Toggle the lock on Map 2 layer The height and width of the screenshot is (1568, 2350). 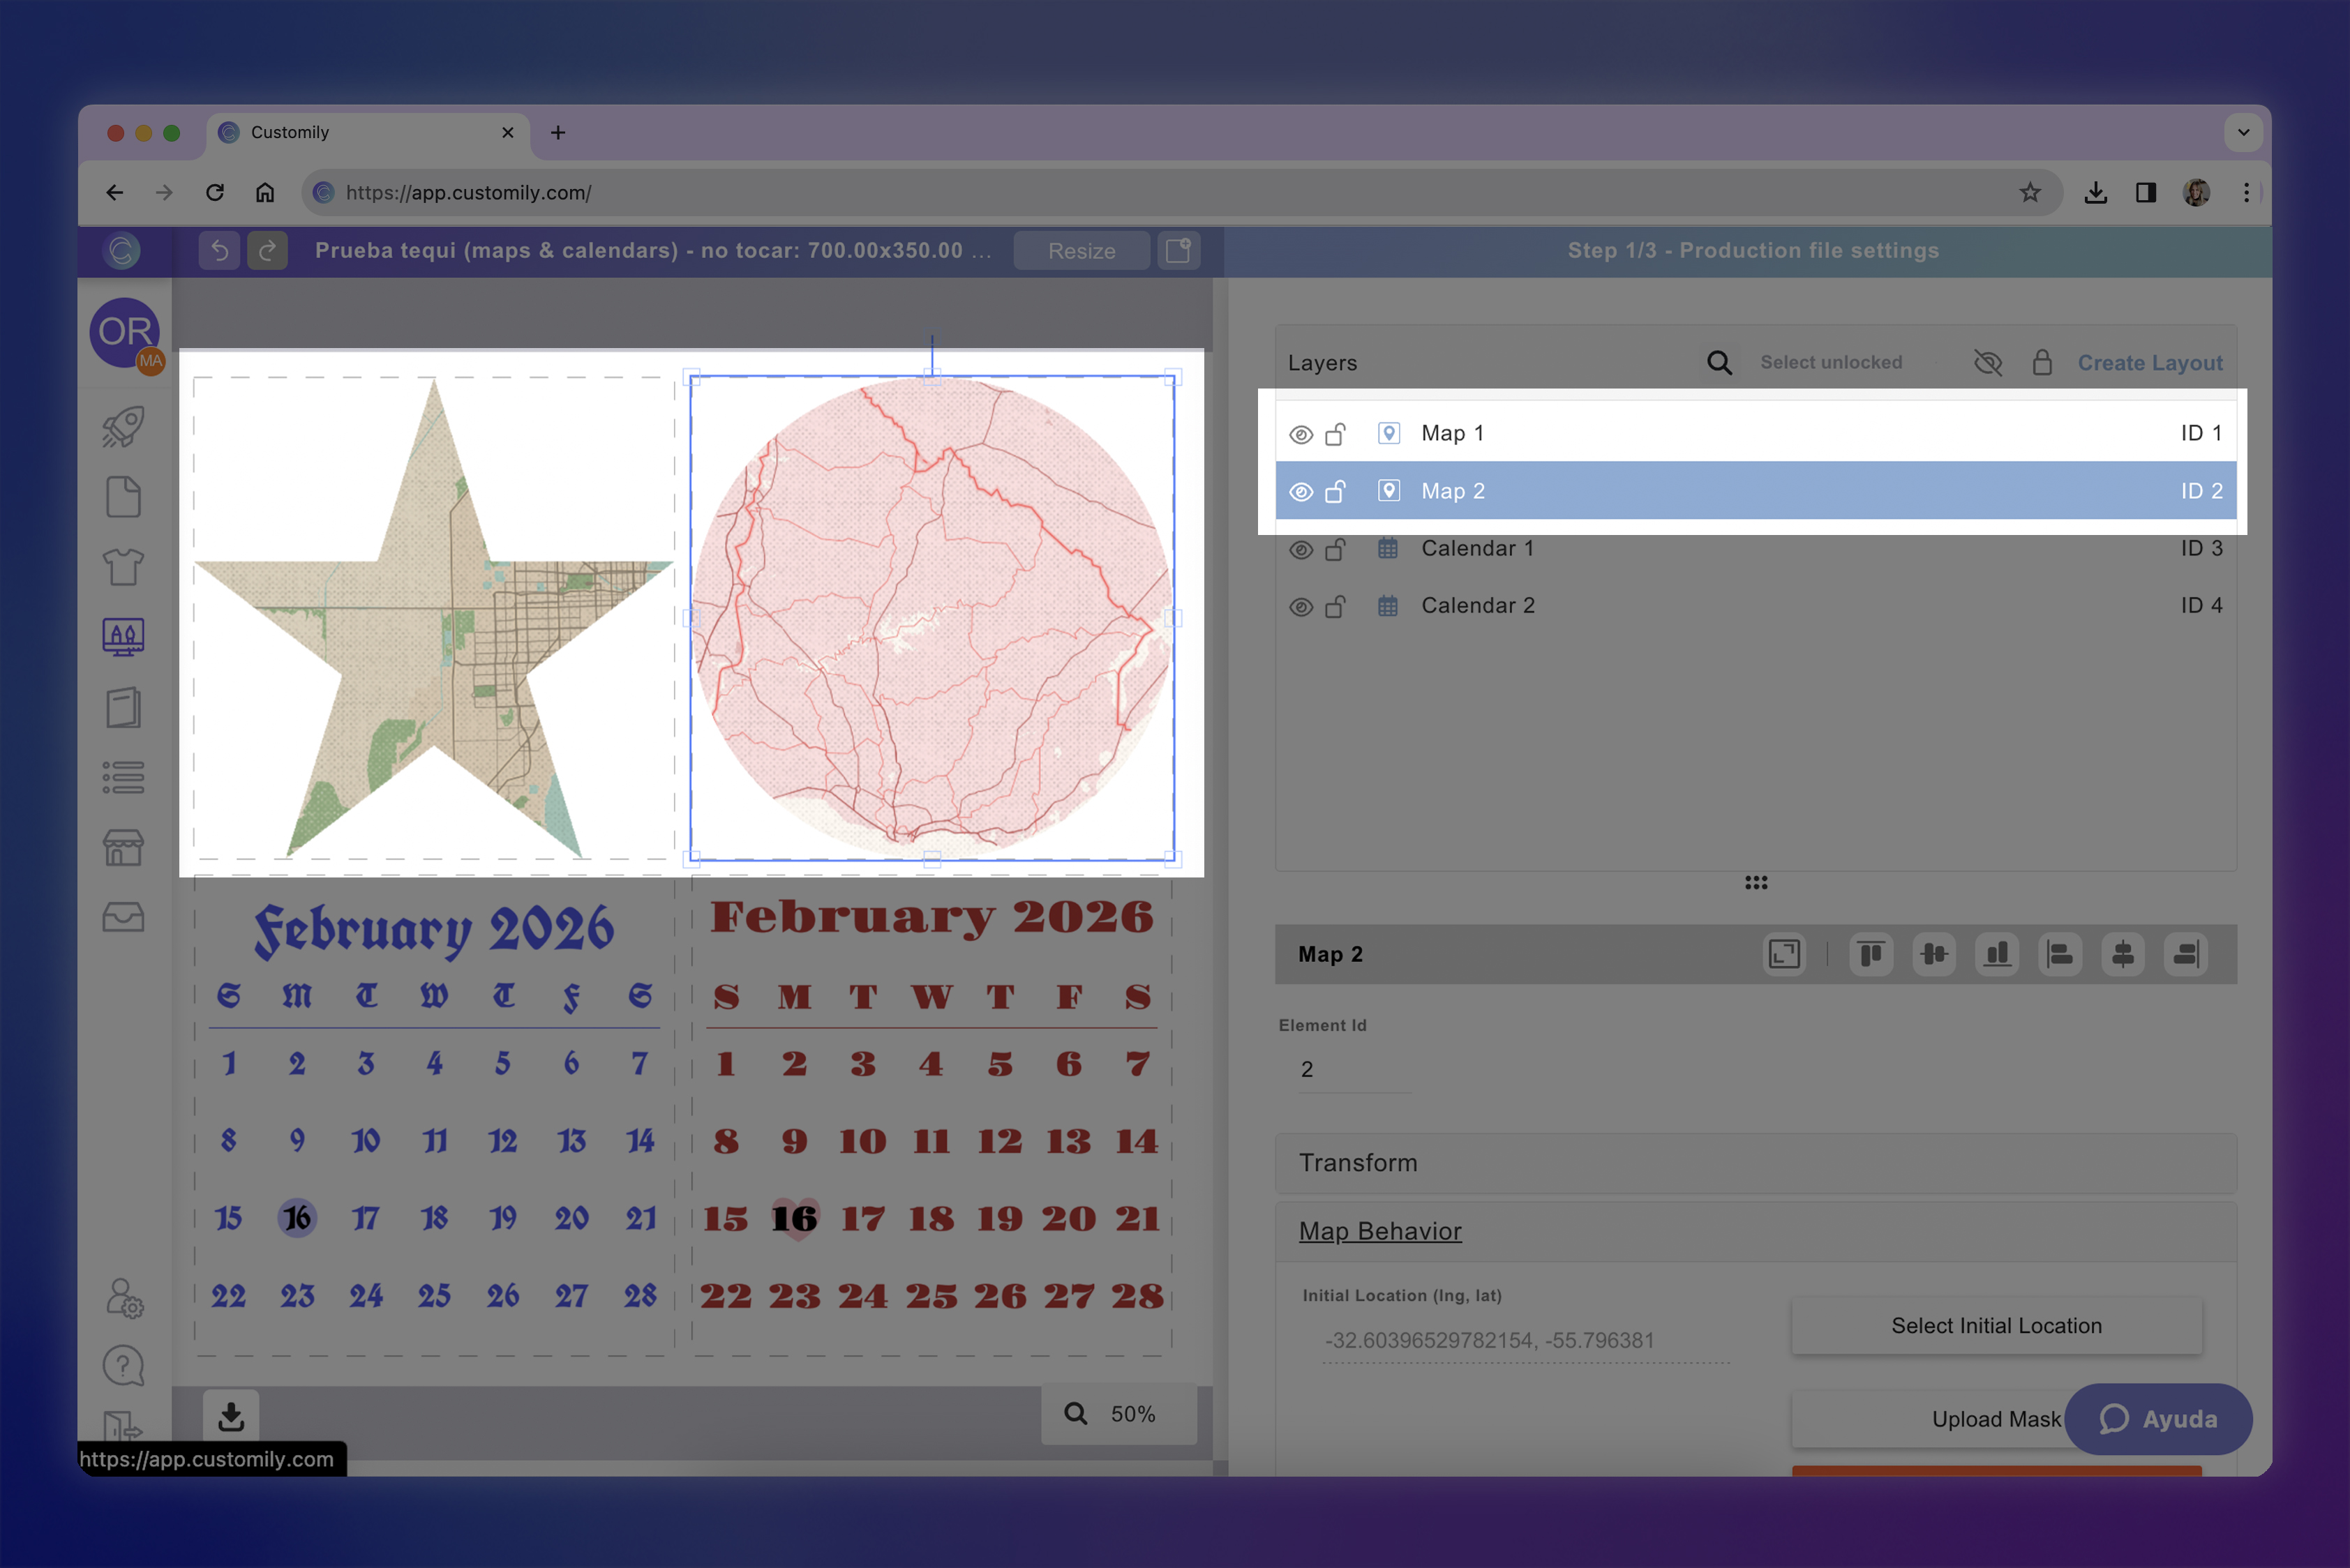click(x=1335, y=491)
